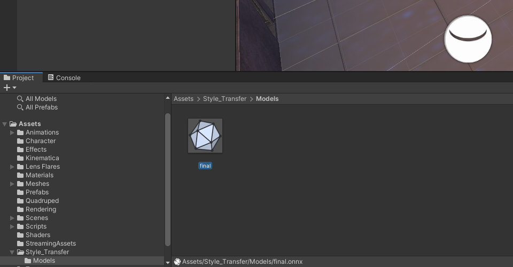The width and height of the screenshot is (513, 267).
Task: Select the Assets root folder
Action: (x=30, y=124)
